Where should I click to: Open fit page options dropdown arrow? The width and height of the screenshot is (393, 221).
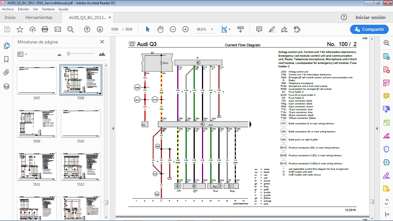click(229, 29)
